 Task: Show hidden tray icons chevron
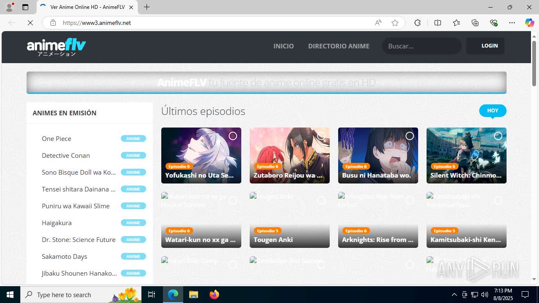coord(454,295)
